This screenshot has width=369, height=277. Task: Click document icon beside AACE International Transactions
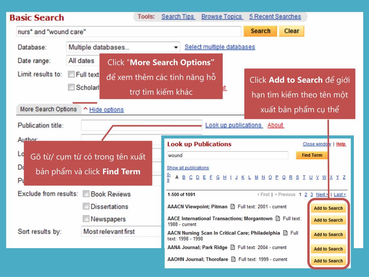(x=278, y=218)
